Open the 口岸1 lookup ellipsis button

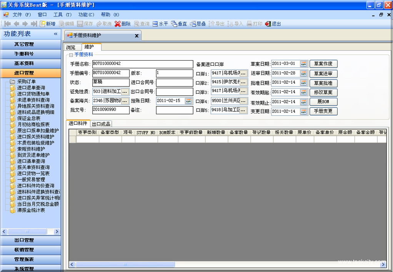click(x=243, y=73)
